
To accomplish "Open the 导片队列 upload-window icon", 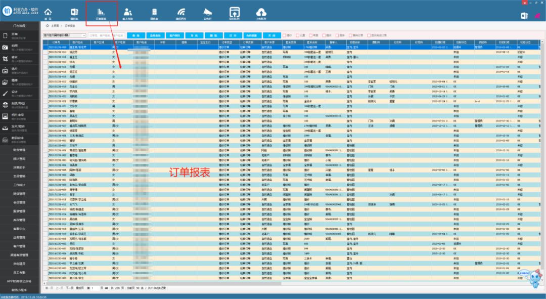I will tap(235, 13).
